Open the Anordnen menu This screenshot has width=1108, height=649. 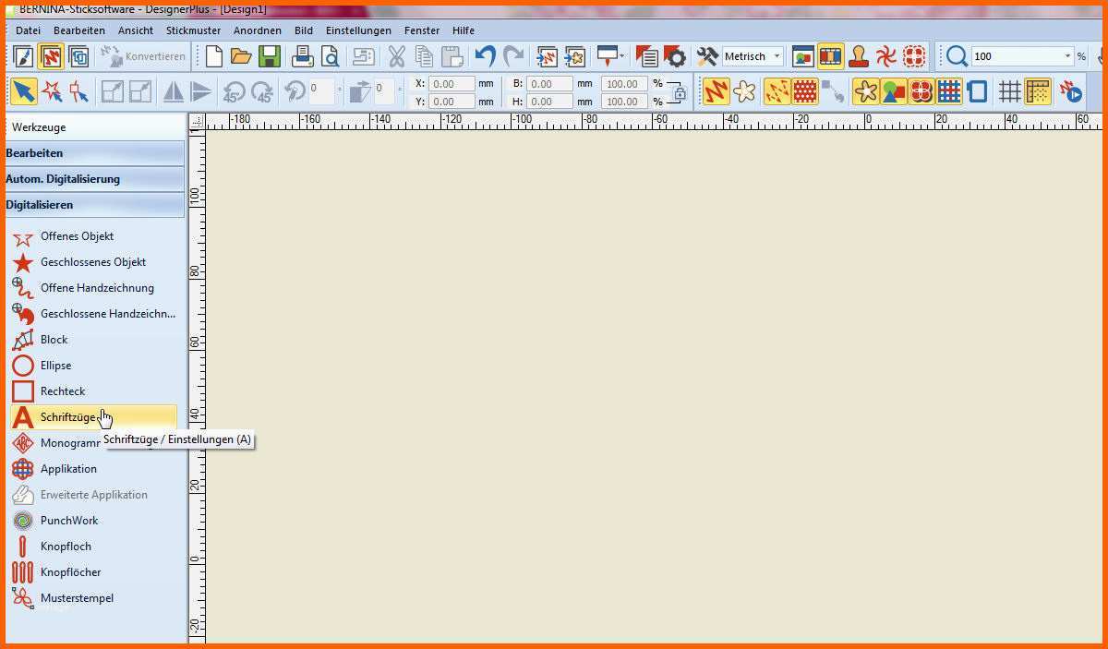pos(258,30)
